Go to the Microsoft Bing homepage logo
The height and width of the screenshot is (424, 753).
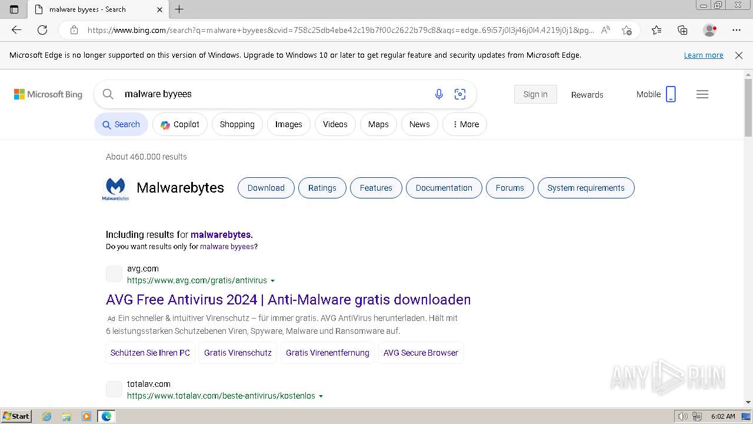click(48, 94)
